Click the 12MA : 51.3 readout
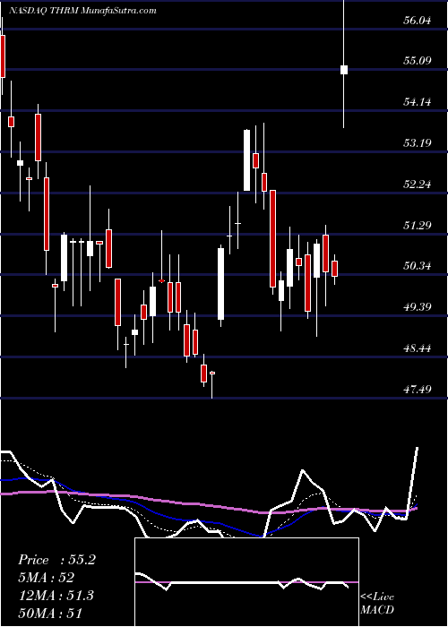Image resolution: width=448 pixels, height=627 pixels. click(x=56, y=596)
